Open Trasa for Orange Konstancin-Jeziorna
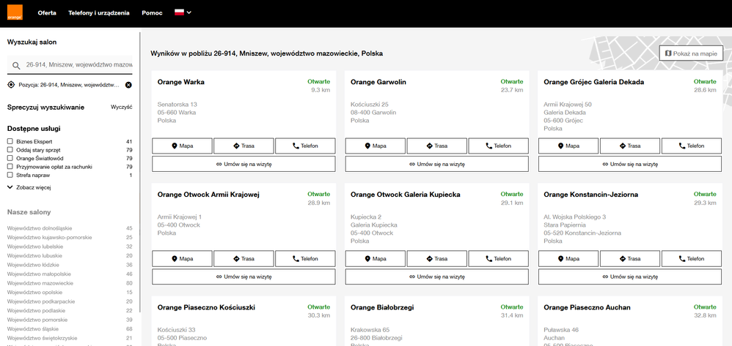Screen dimensions: 732x346 (x=630, y=258)
